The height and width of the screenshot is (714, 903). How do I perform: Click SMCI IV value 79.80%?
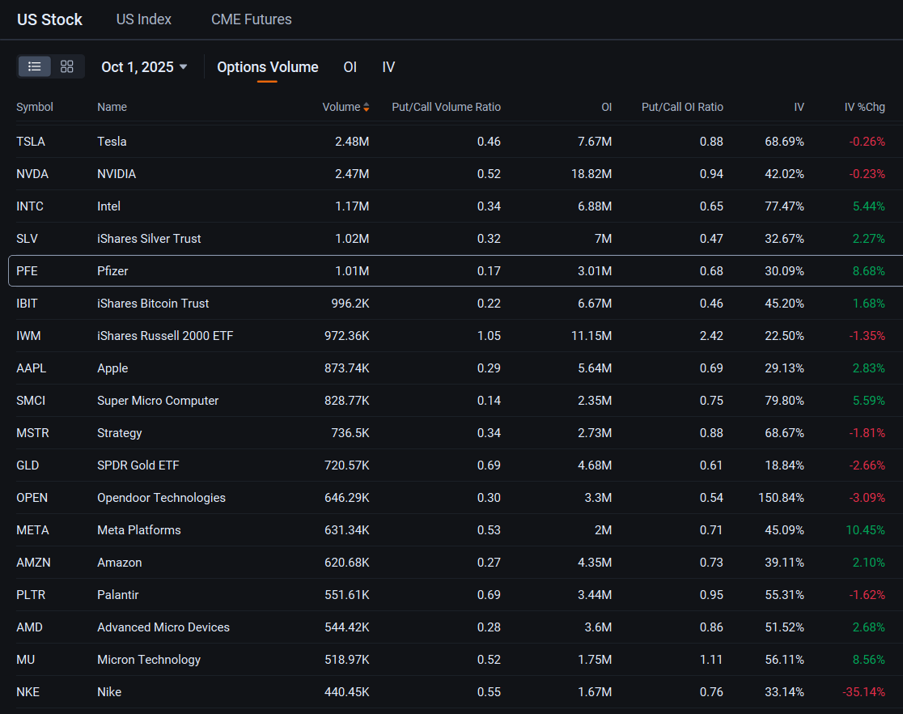[784, 401]
